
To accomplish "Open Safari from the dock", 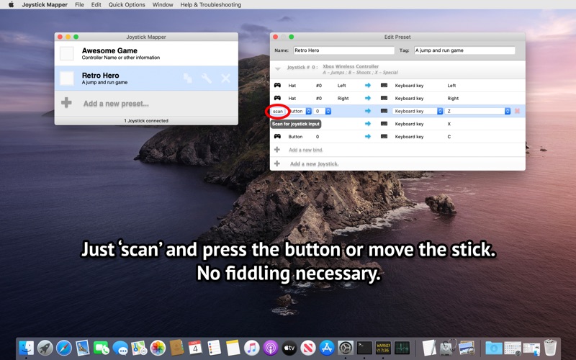I will coord(64,348).
